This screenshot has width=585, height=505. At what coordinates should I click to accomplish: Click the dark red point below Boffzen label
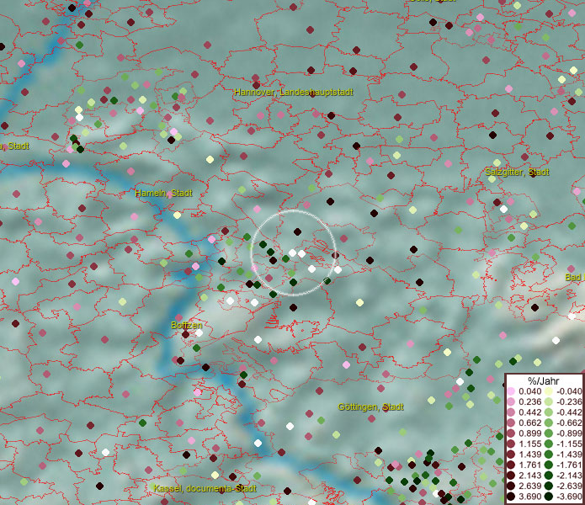point(185,334)
